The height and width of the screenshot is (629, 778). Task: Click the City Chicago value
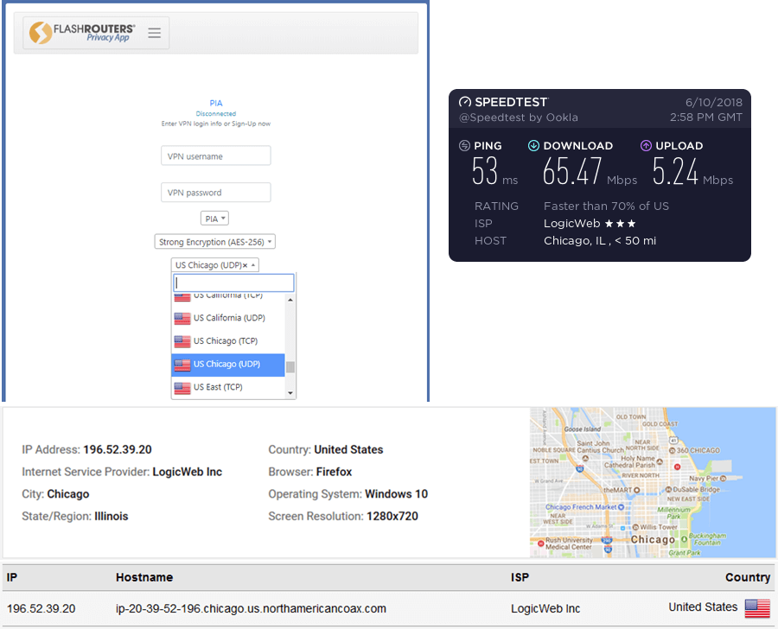coord(68,494)
